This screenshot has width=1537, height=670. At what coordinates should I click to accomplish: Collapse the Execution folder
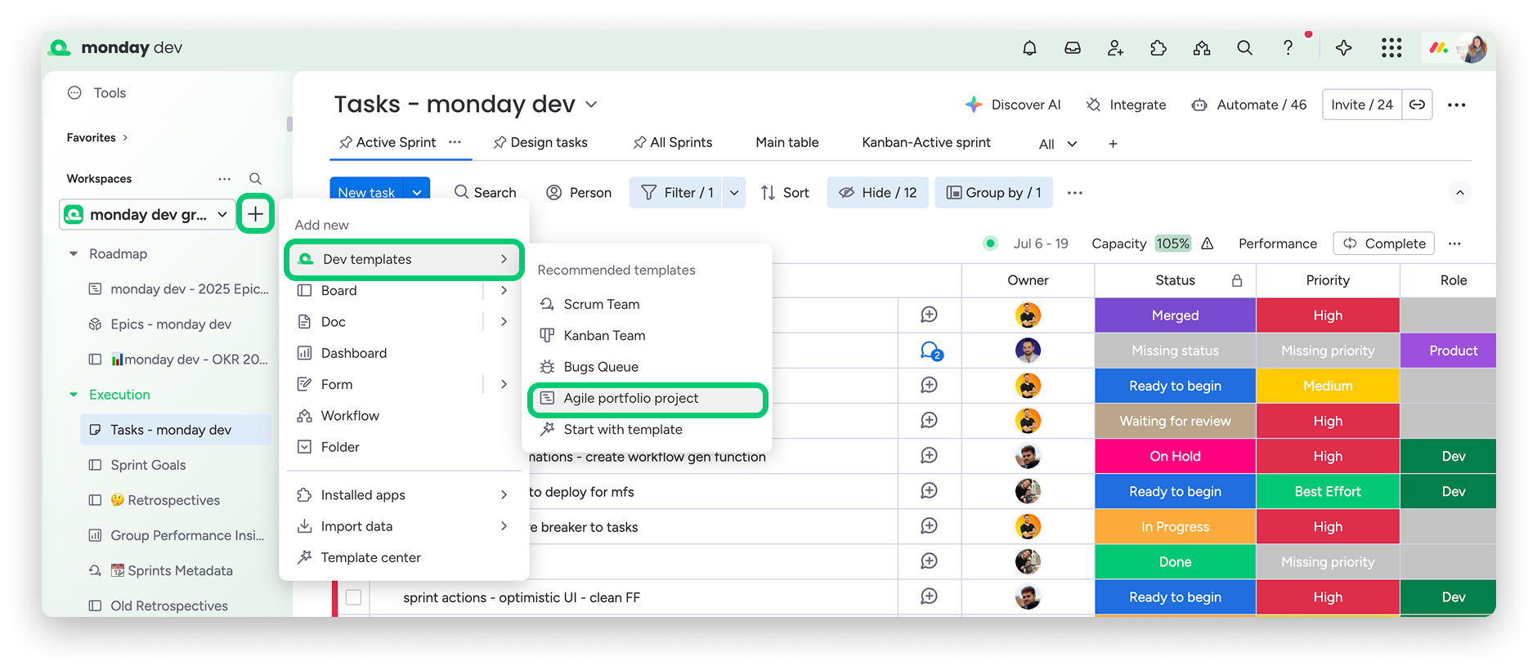[x=74, y=395]
